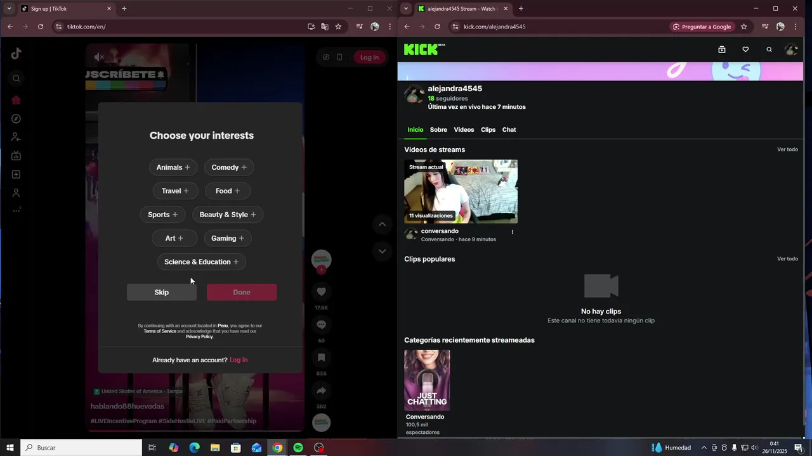
Task: Select the Science & Education interest
Action: 202,262
